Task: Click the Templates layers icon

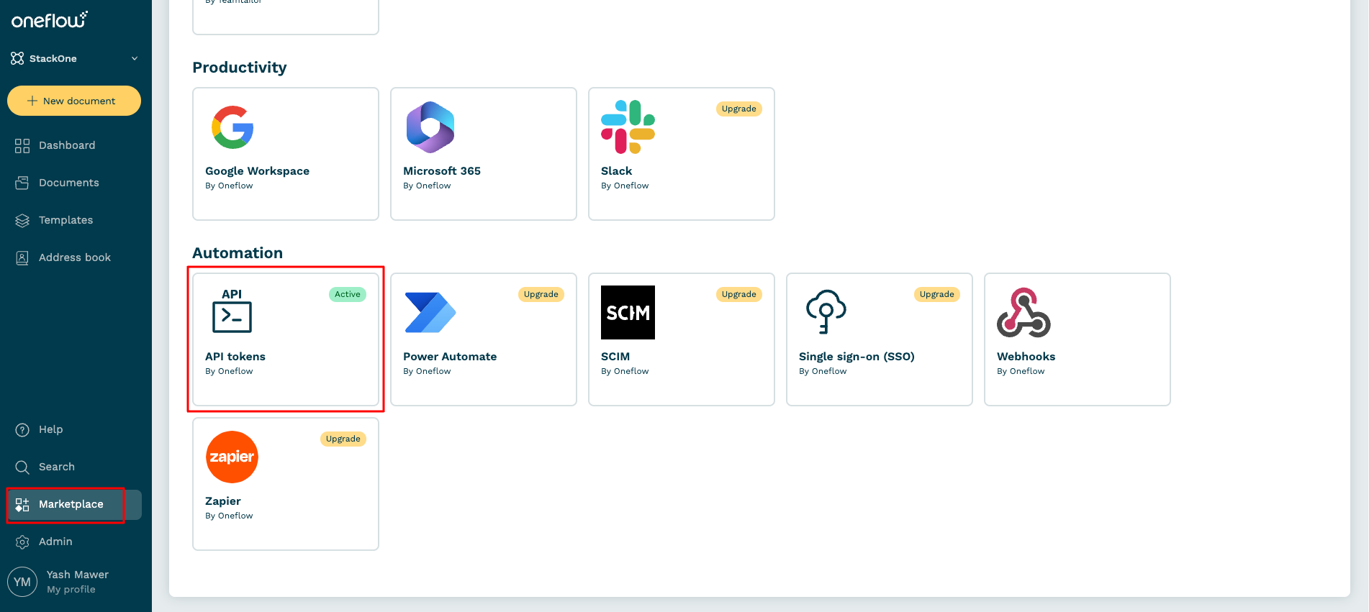Action: click(x=22, y=221)
